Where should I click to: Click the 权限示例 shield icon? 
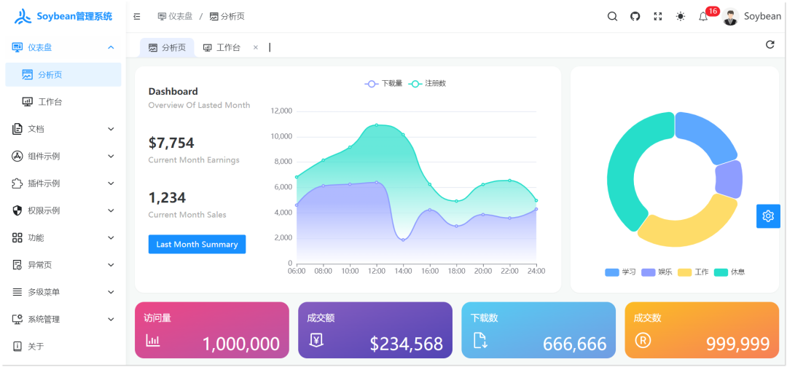[x=17, y=210]
